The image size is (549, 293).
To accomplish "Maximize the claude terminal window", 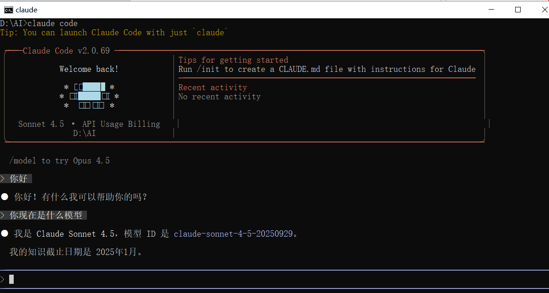I will pos(518,10).
